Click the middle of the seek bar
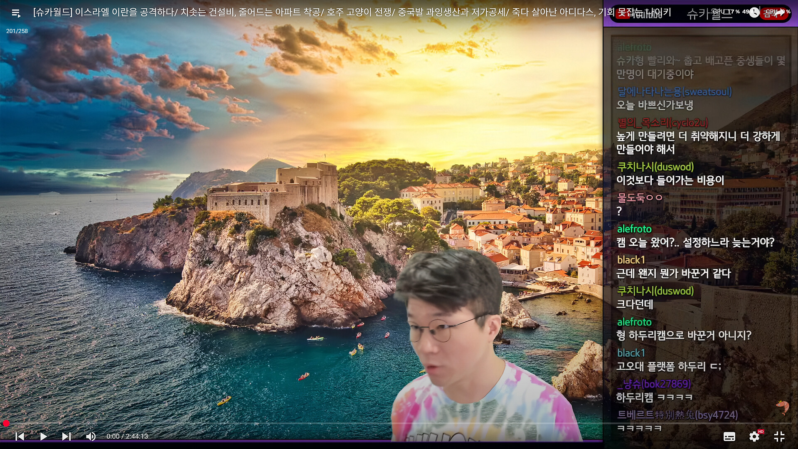The image size is (798, 449). coord(399,424)
